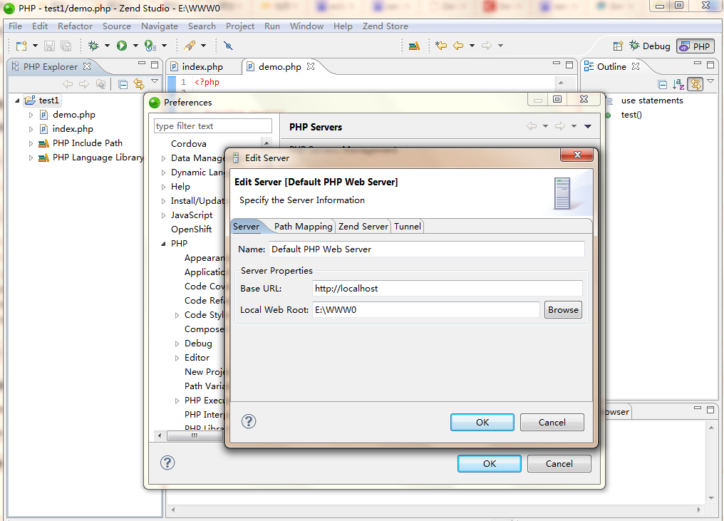Viewport: 724px width, 521px height.
Task: Click Outline Collapse All icon
Action: (662, 85)
